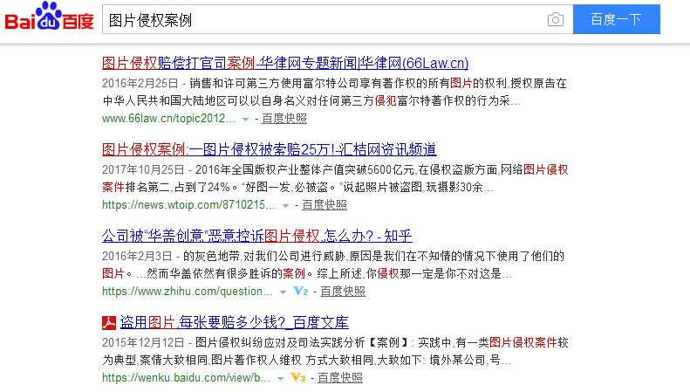
Task: Open the PDF icon beside 盗用图片 result
Action: [x=109, y=323]
